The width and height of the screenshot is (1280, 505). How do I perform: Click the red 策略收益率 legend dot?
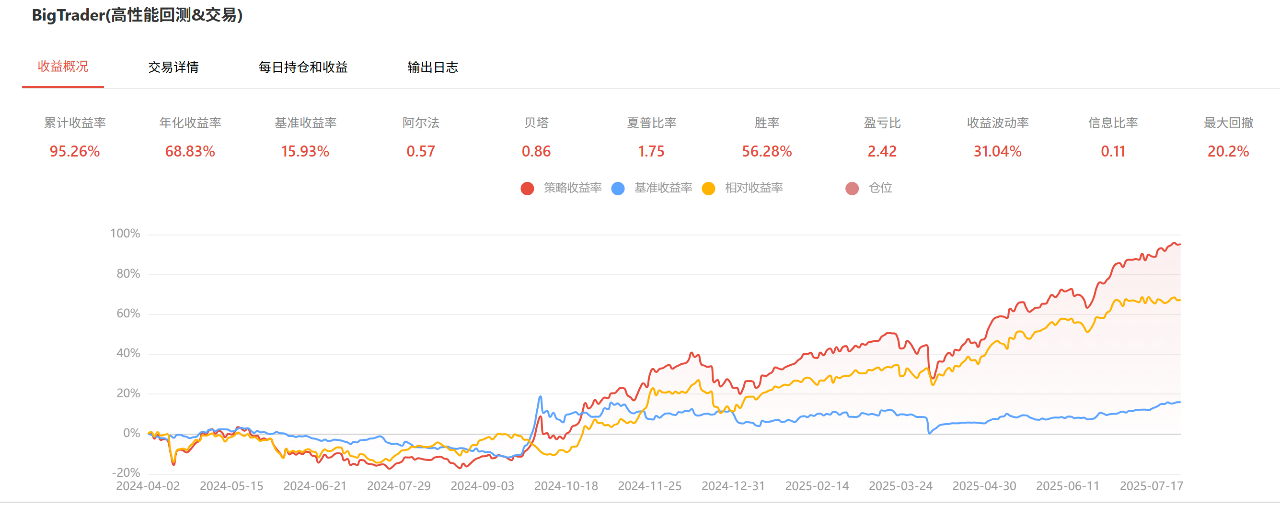click(527, 189)
